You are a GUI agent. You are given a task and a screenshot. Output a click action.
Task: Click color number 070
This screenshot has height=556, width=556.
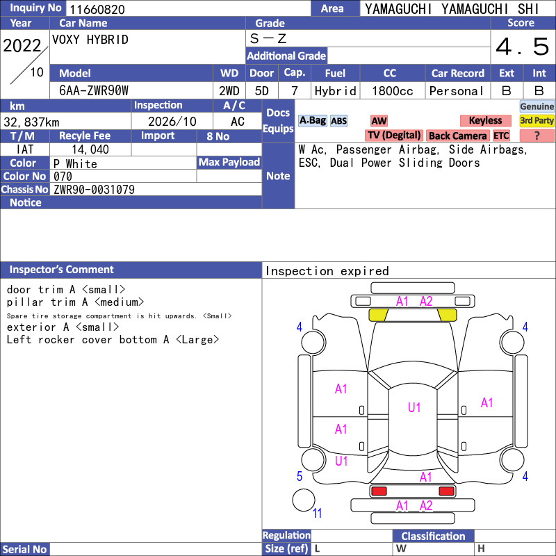pos(63,177)
